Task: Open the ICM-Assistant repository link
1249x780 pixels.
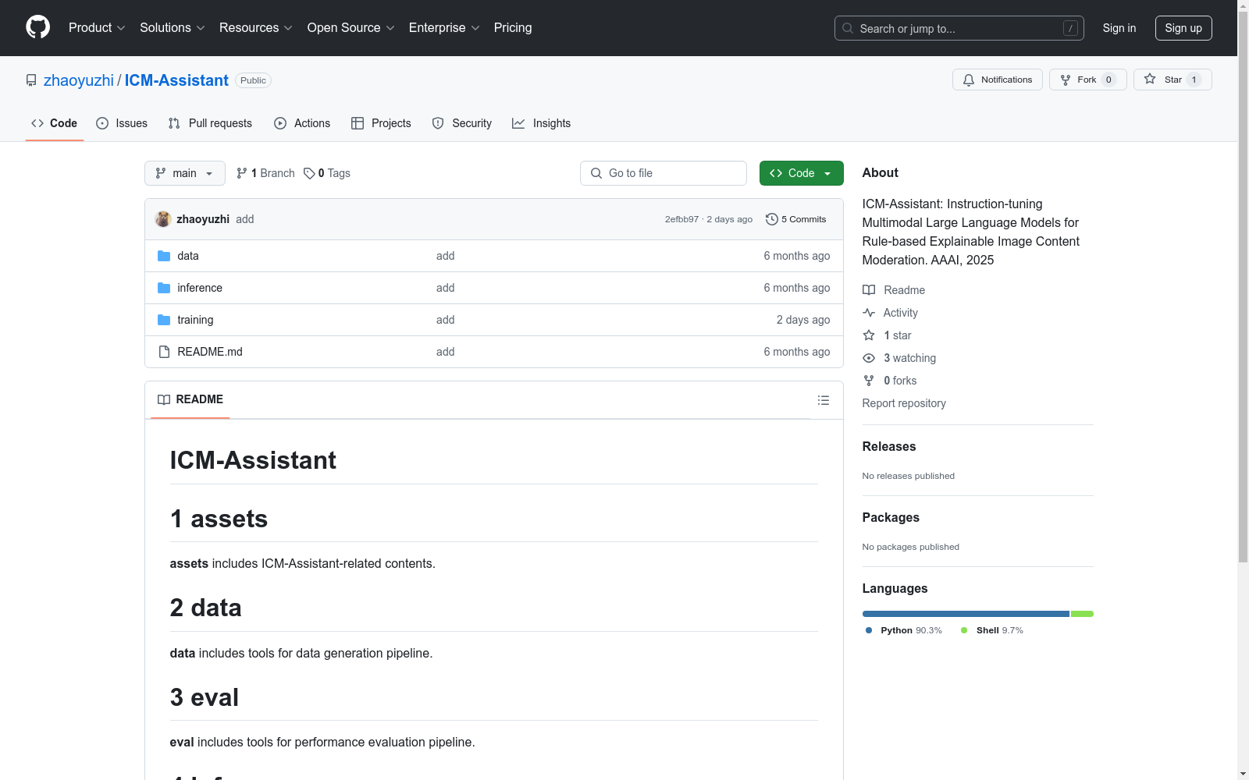Action: tap(176, 80)
